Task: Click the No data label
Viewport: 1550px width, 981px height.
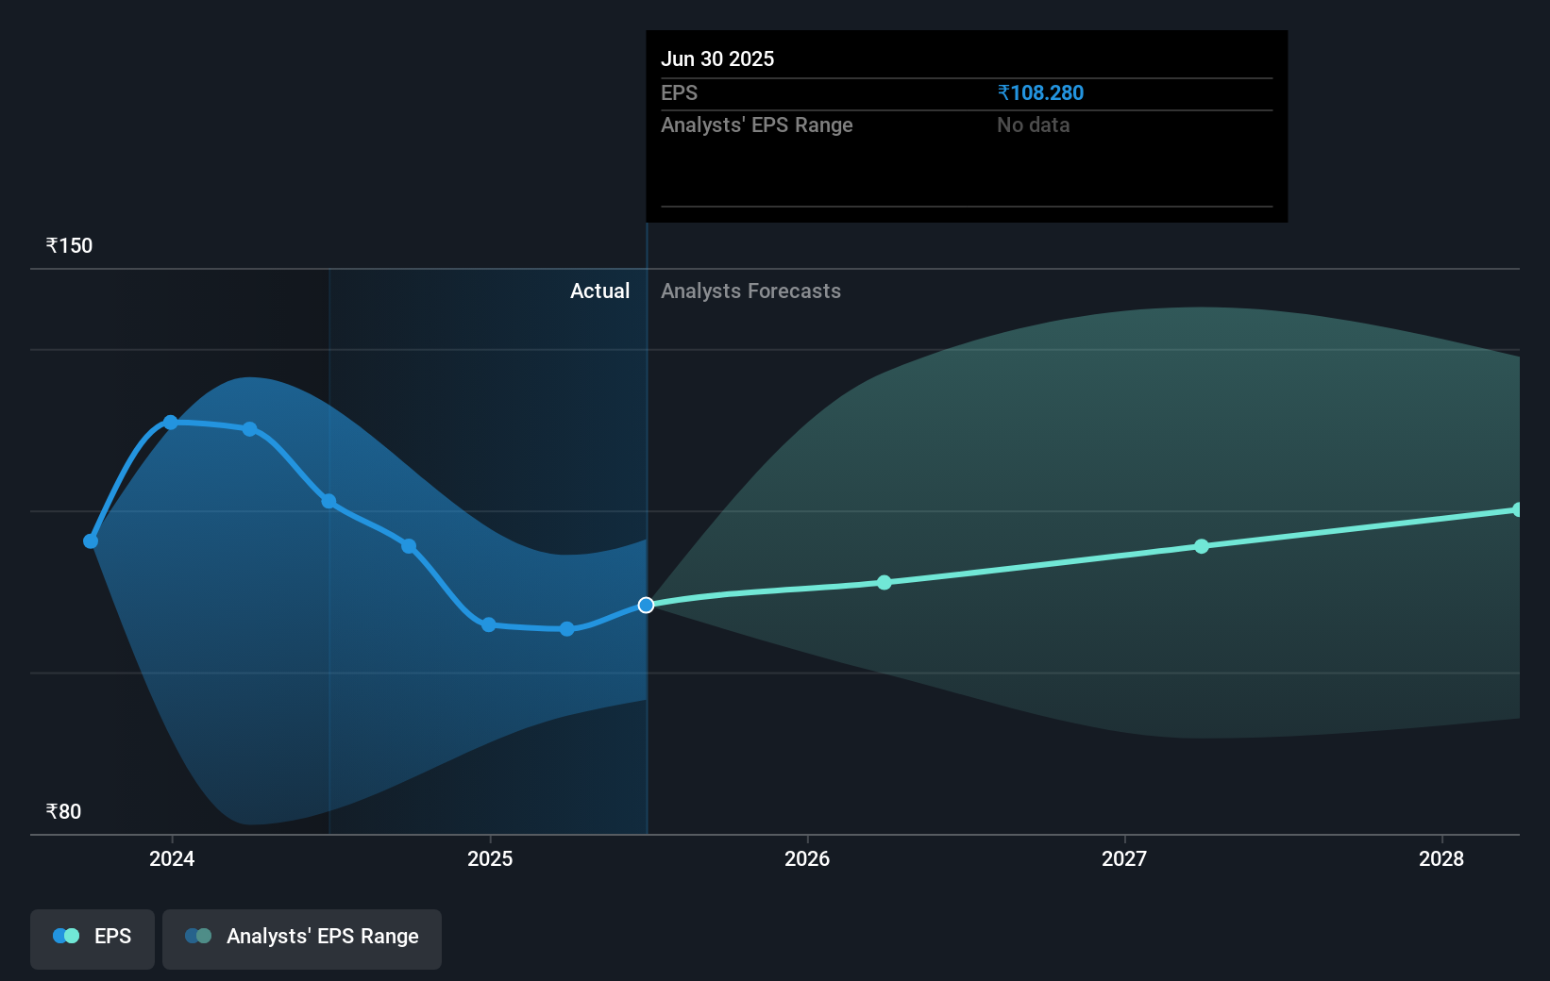Action: click(1033, 125)
